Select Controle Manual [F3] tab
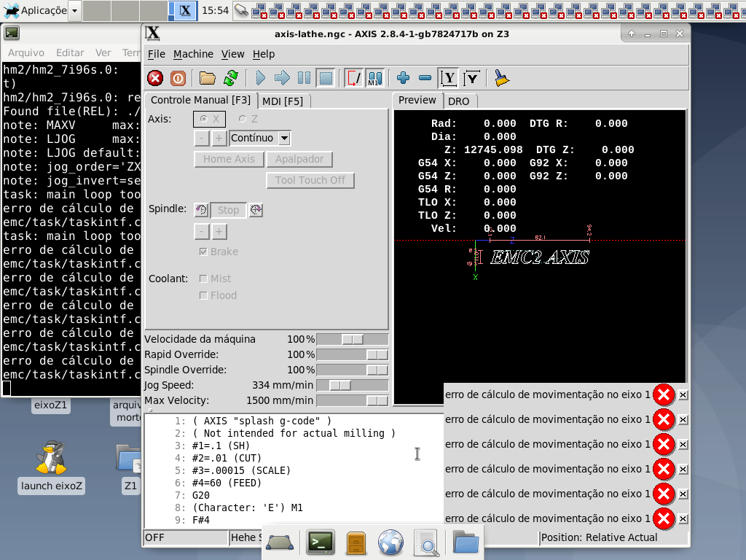Image resolution: width=746 pixels, height=560 pixels. pyautogui.click(x=200, y=100)
